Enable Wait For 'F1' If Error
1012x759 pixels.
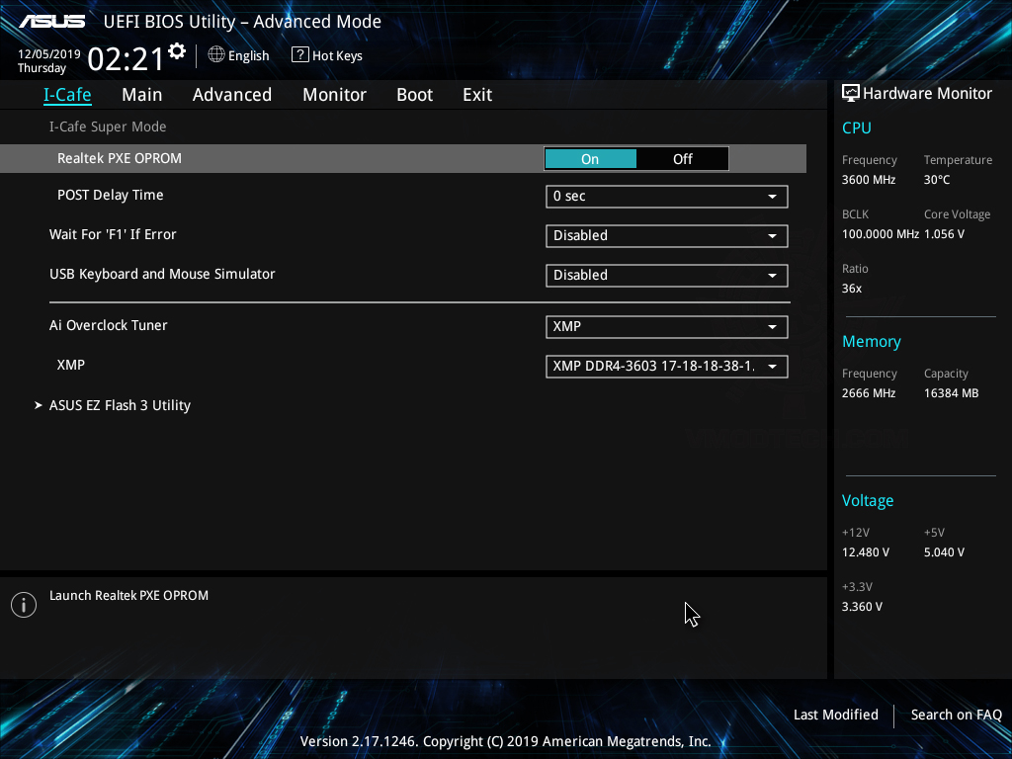[666, 235]
